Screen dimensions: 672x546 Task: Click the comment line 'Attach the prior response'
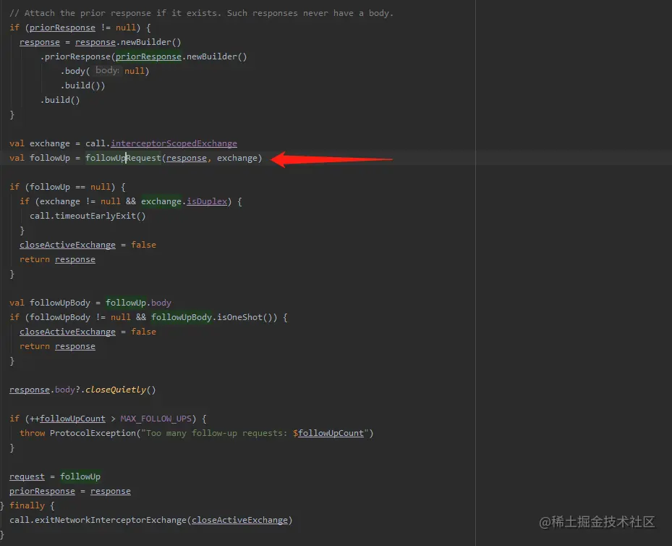coord(201,13)
